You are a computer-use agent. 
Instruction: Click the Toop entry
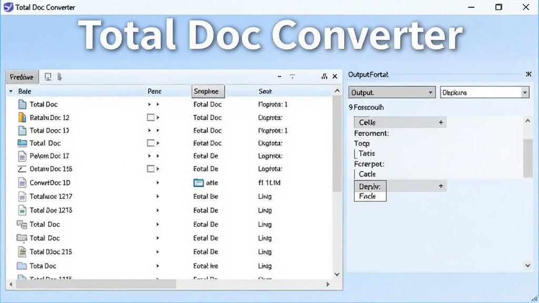tap(362, 144)
